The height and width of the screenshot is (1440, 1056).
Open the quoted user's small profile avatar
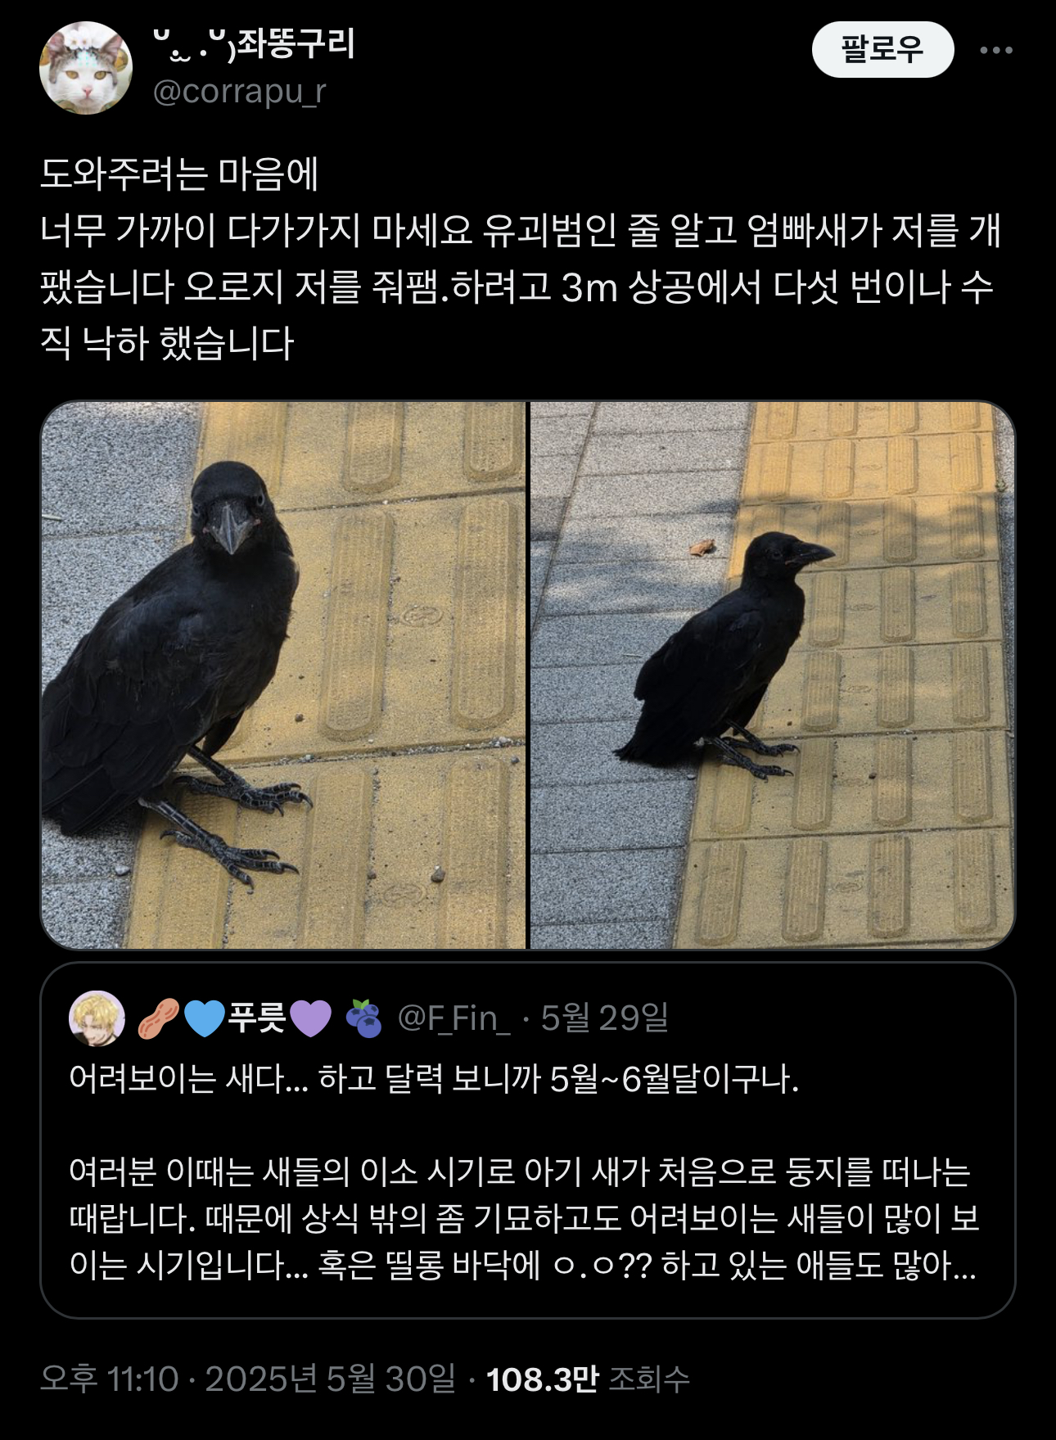[97, 1018]
